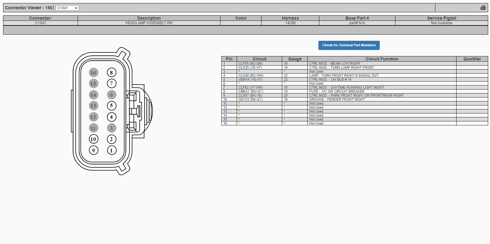Click the printer icon
This screenshot has height=244, width=490.
click(483, 8)
